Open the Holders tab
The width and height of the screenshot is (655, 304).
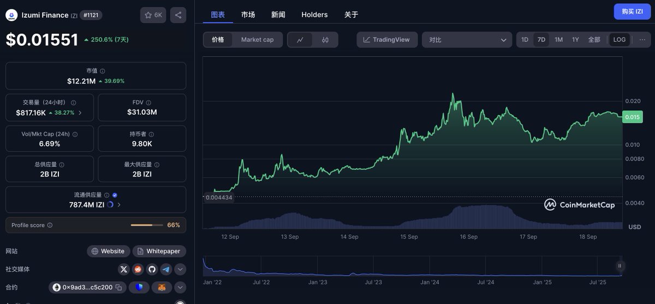coord(314,15)
